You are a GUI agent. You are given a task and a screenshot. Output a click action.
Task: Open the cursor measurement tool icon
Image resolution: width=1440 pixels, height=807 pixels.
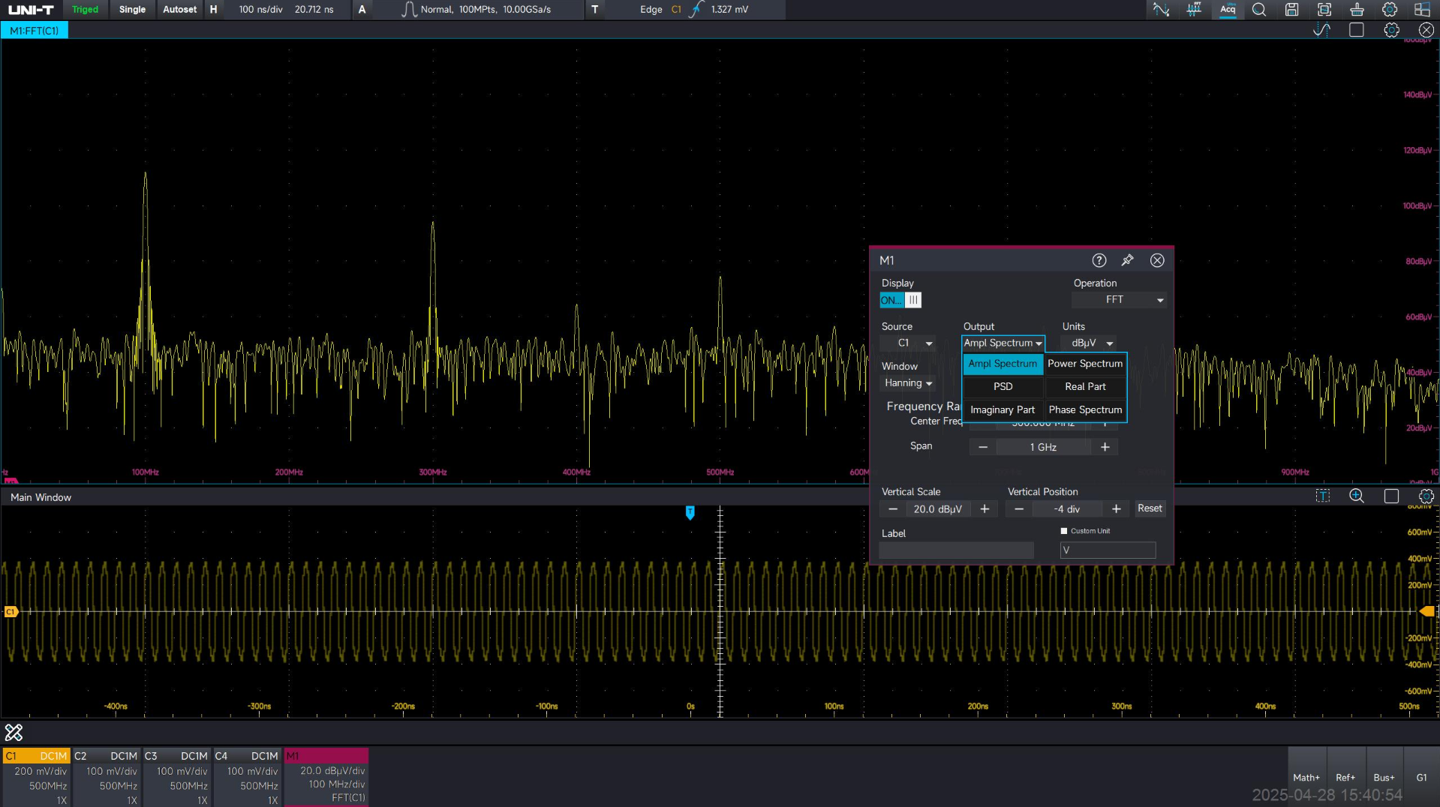coord(1161,10)
